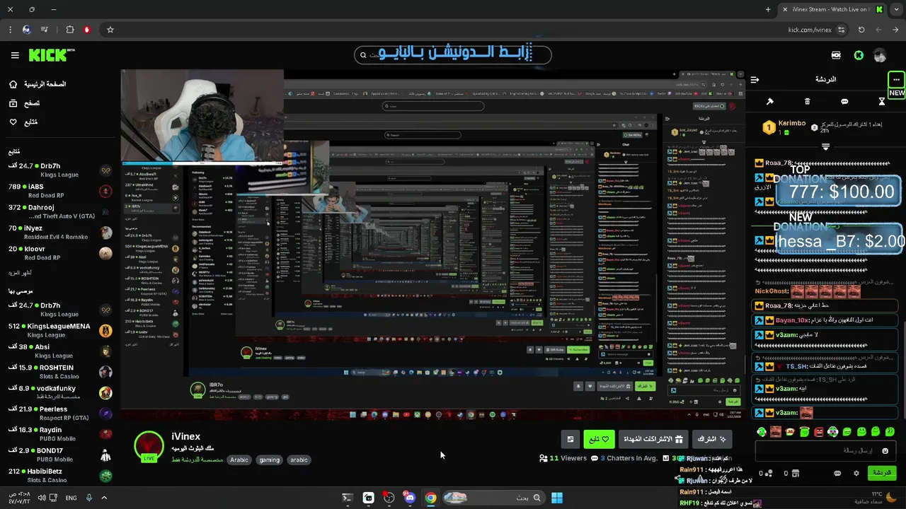Open Absi Kings League channel
Viewport: 906px width, 509px height.
(59, 351)
